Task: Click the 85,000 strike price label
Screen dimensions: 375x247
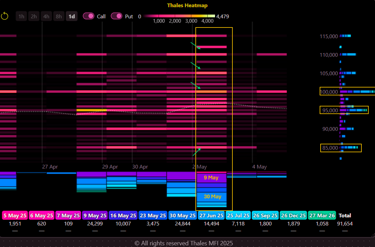Action: coord(330,148)
